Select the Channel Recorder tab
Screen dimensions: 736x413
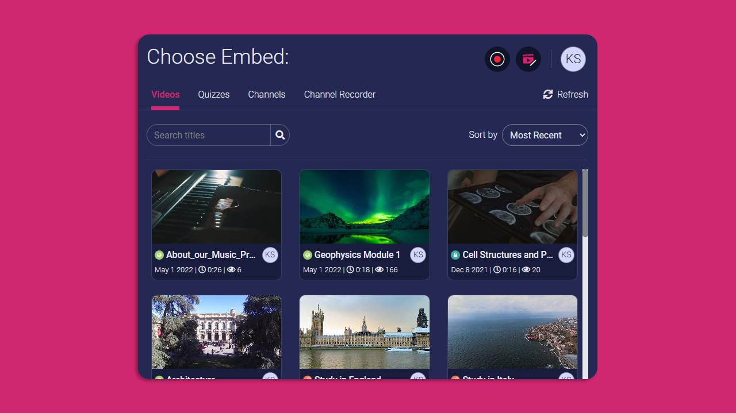(x=340, y=94)
